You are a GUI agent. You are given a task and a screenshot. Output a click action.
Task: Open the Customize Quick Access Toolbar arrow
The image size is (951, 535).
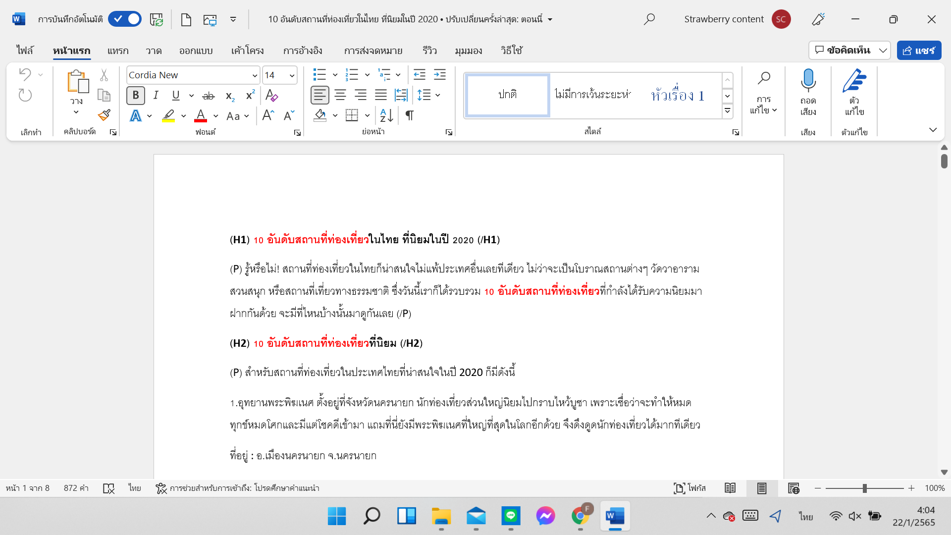[x=233, y=19]
